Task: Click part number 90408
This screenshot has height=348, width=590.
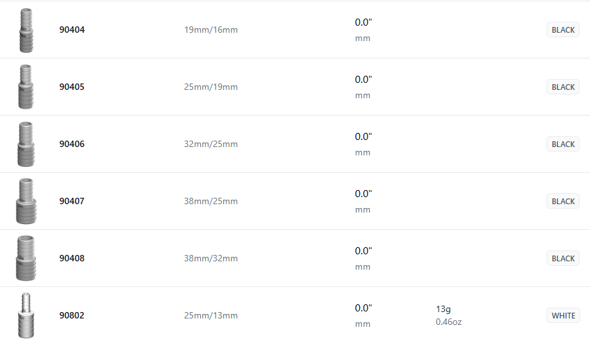Action: [72, 258]
